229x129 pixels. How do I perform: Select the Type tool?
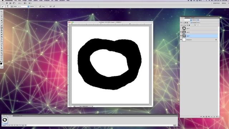(1, 46)
